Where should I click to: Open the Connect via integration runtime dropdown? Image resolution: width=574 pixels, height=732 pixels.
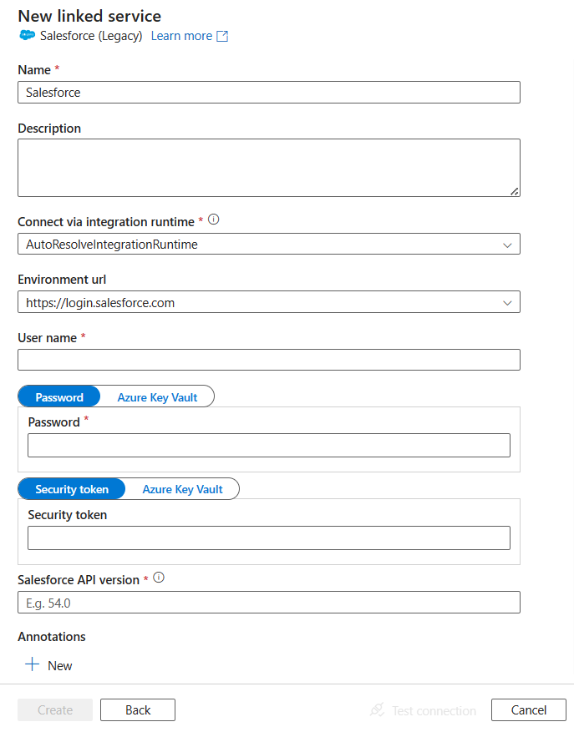coord(507,244)
